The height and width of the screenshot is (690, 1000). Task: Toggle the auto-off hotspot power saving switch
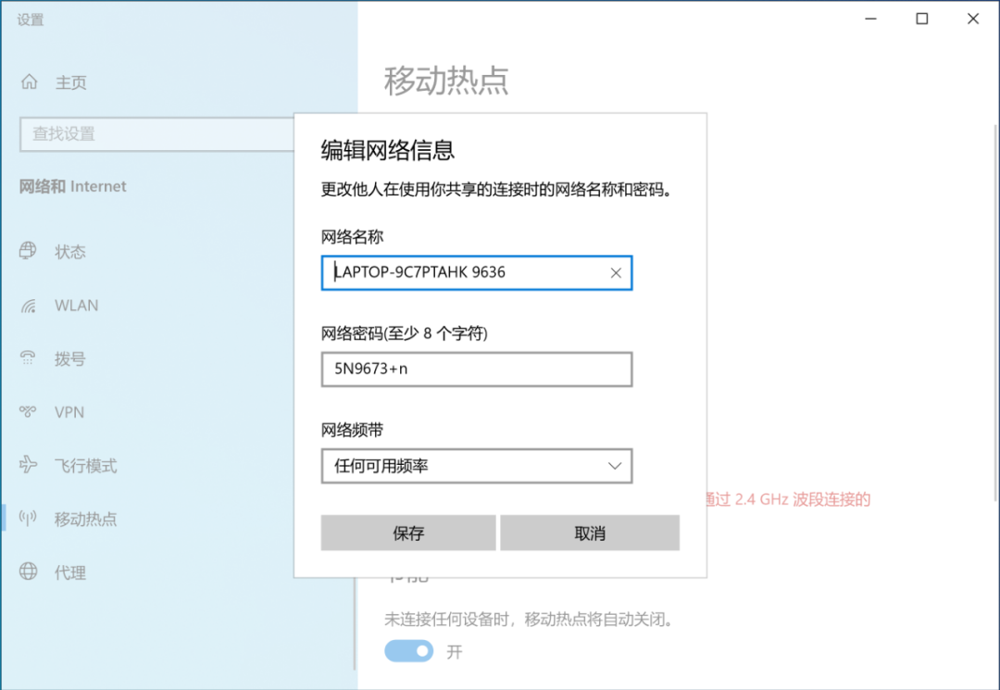tap(409, 651)
